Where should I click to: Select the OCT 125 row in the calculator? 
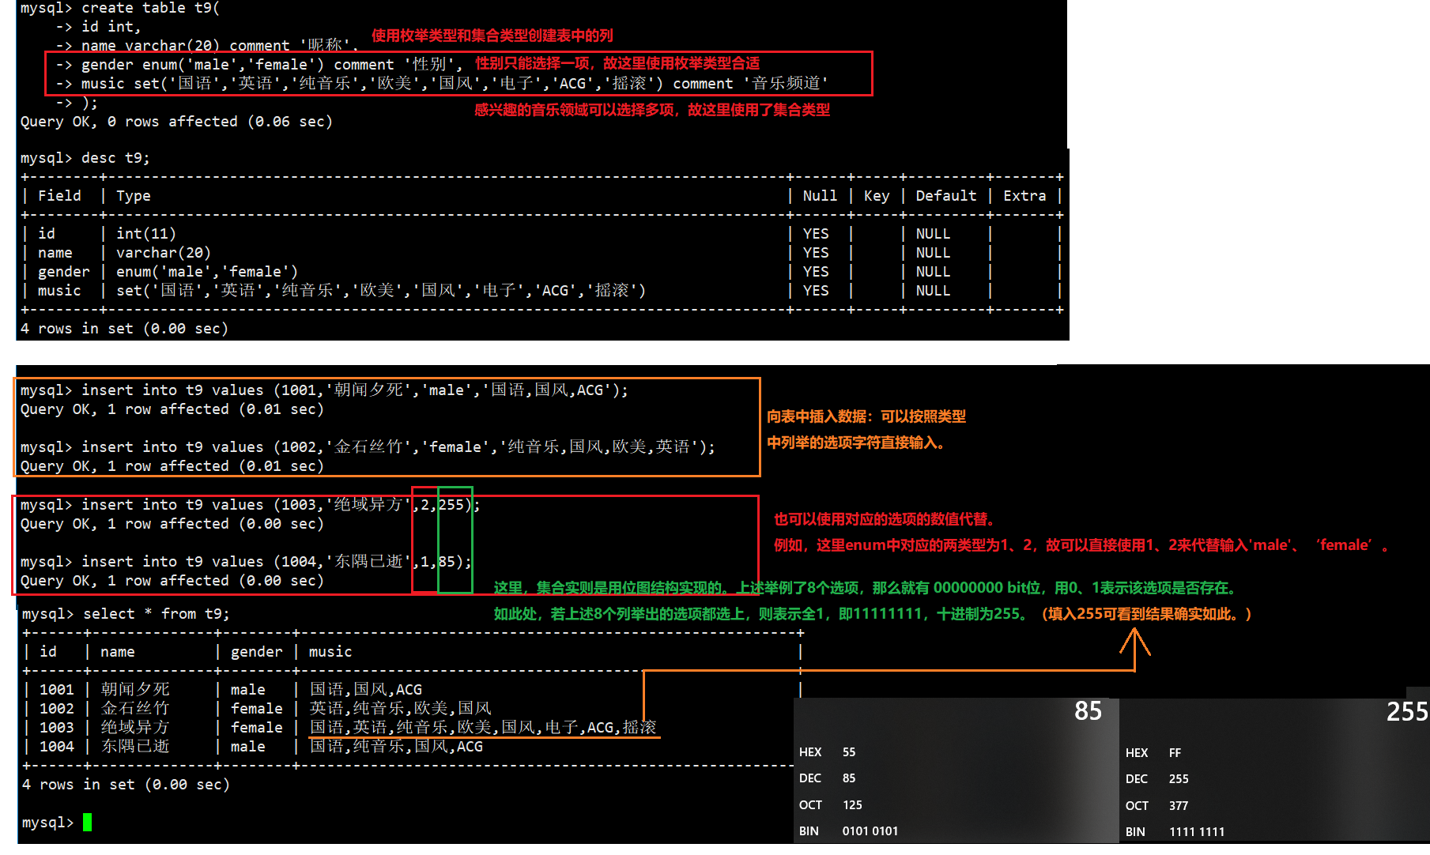[x=831, y=805]
